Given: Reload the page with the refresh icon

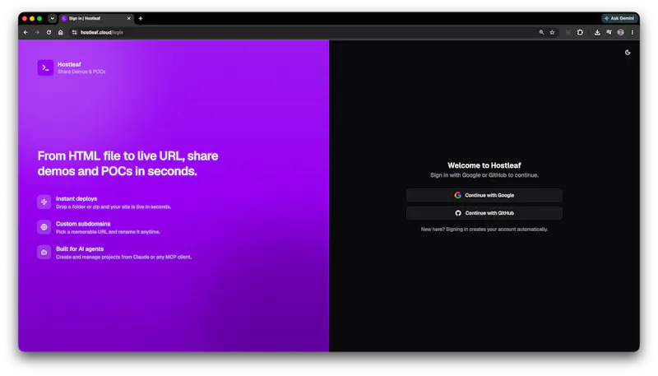Looking at the screenshot, I should coord(49,32).
